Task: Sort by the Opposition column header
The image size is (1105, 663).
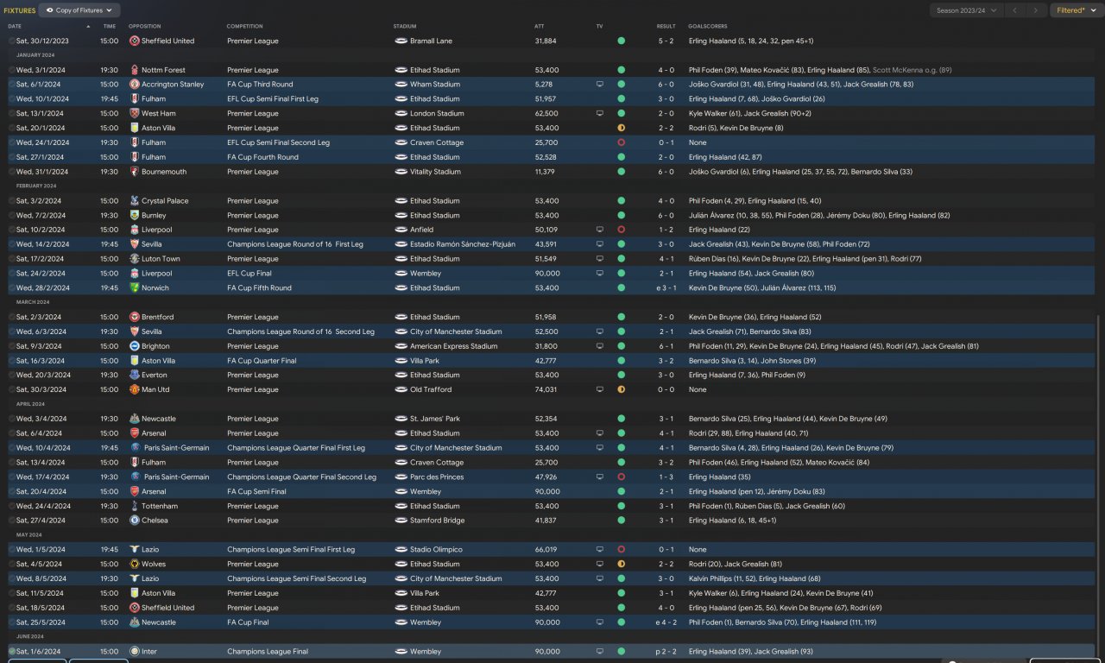Action: pos(145,26)
